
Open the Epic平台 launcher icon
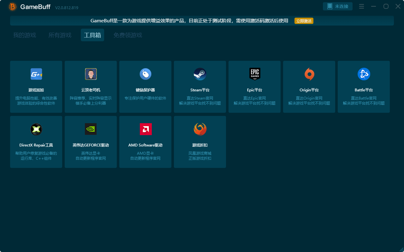click(254, 74)
